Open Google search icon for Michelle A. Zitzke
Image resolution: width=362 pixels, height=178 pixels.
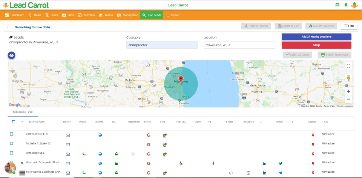click(x=149, y=145)
